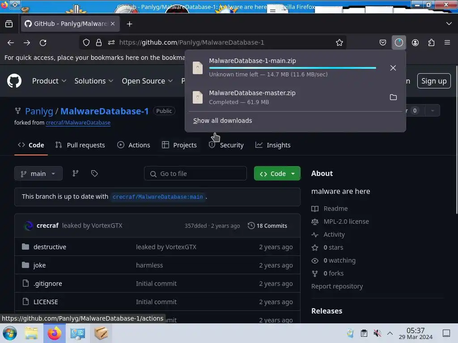Expand the Solutions menu
The width and height of the screenshot is (458, 343).
(x=94, y=81)
